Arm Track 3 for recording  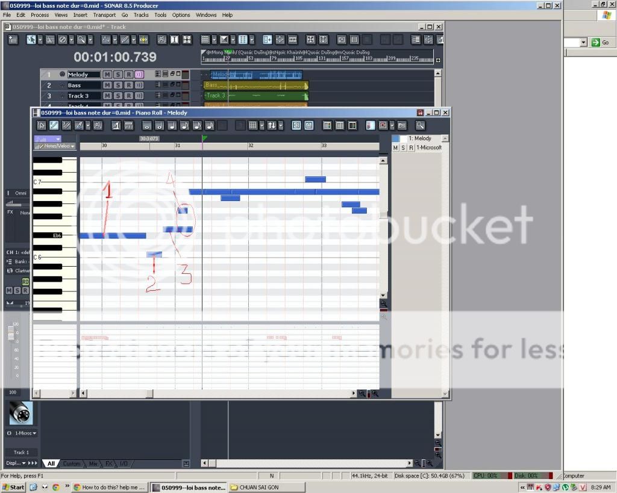coord(128,96)
